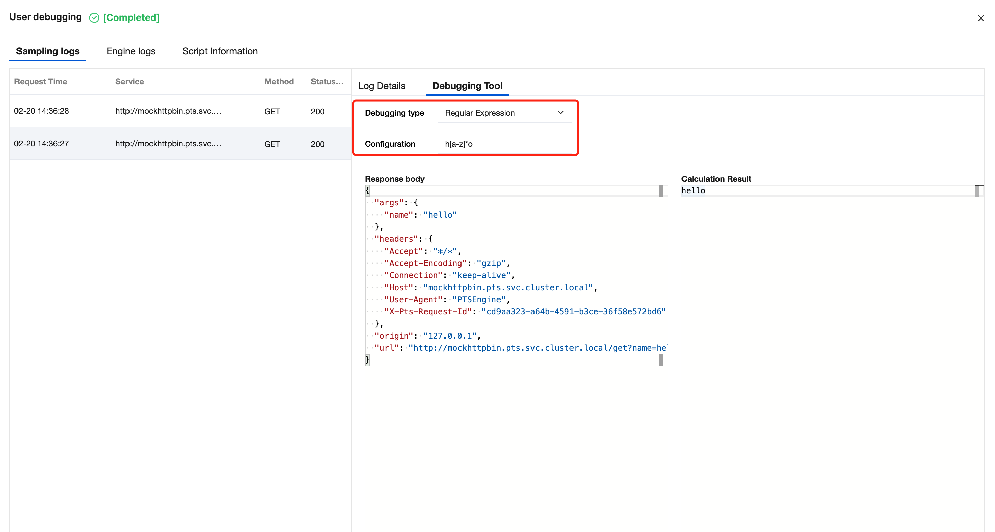Viewport: 995px width, 532px height.
Task: Switch to the Log Details tab
Action: (382, 86)
